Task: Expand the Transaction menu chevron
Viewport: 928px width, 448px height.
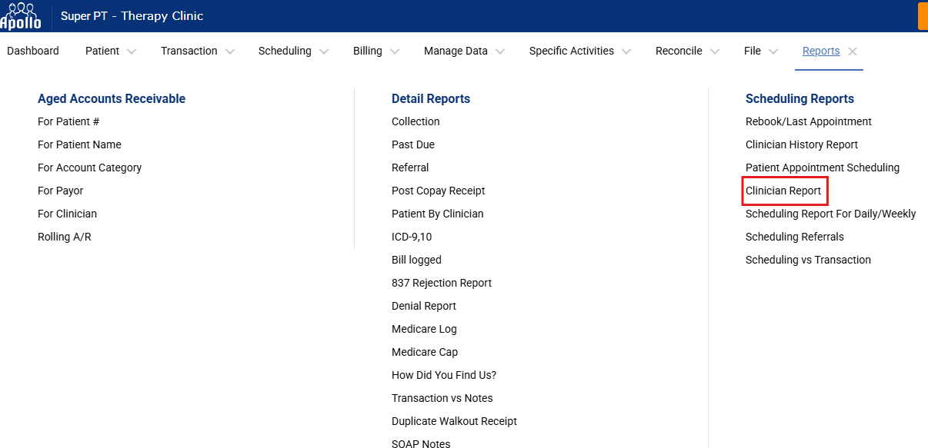Action: (229, 51)
